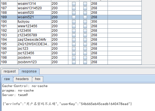Open the headers view tab

pos(22,79)
